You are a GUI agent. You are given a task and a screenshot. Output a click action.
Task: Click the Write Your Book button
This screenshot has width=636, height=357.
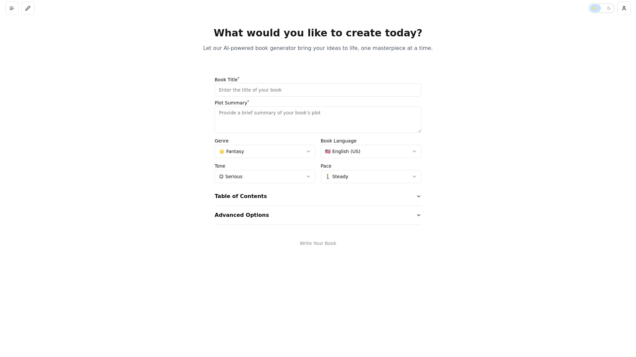click(318, 243)
